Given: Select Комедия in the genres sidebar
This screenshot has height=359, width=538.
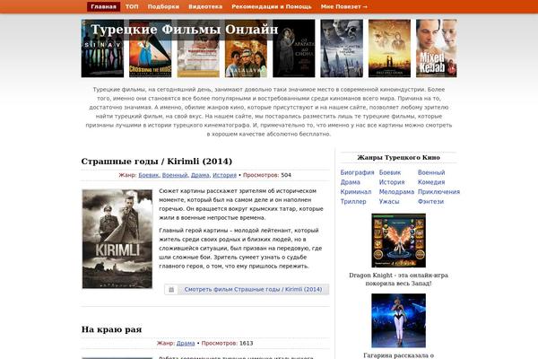Looking at the screenshot, I should [x=431, y=182].
